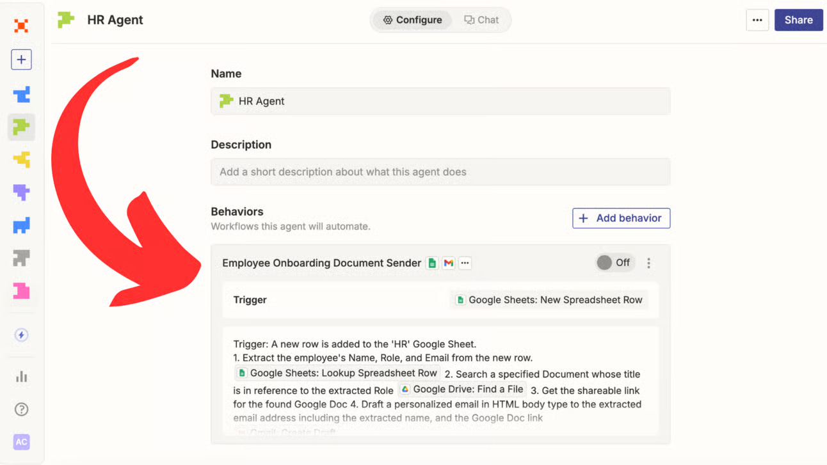Click the lightning bolt sidebar icon
Screen dimensions: 827x465
(x=21, y=335)
